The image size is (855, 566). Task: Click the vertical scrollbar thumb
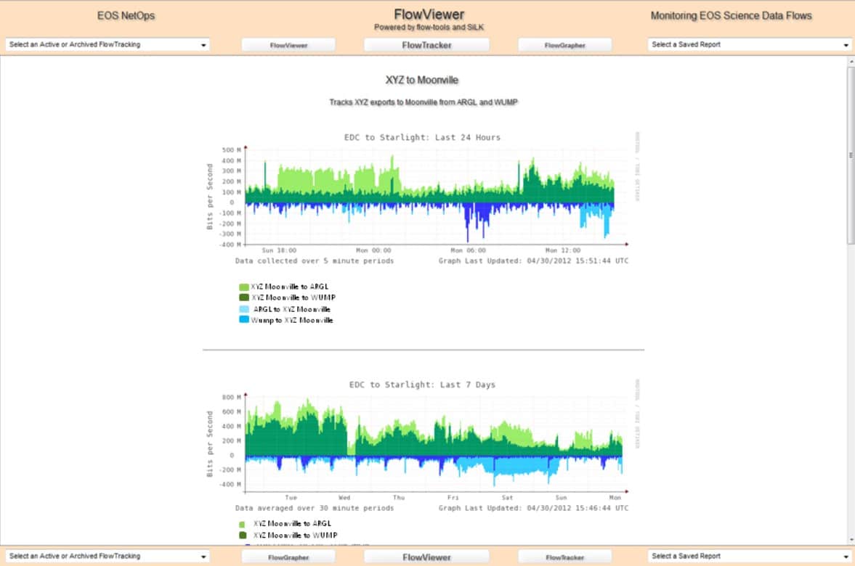851,155
